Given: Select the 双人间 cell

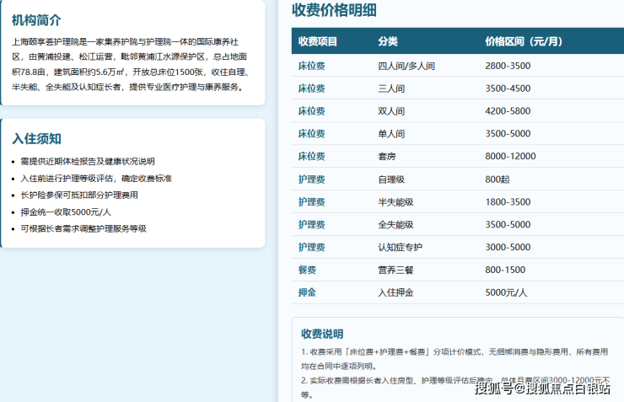Looking at the screenshot, I should [x=391, y=111].
